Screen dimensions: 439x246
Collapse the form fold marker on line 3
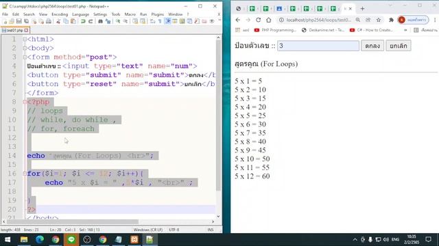25,57
